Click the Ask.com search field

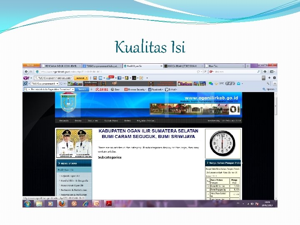235,72
